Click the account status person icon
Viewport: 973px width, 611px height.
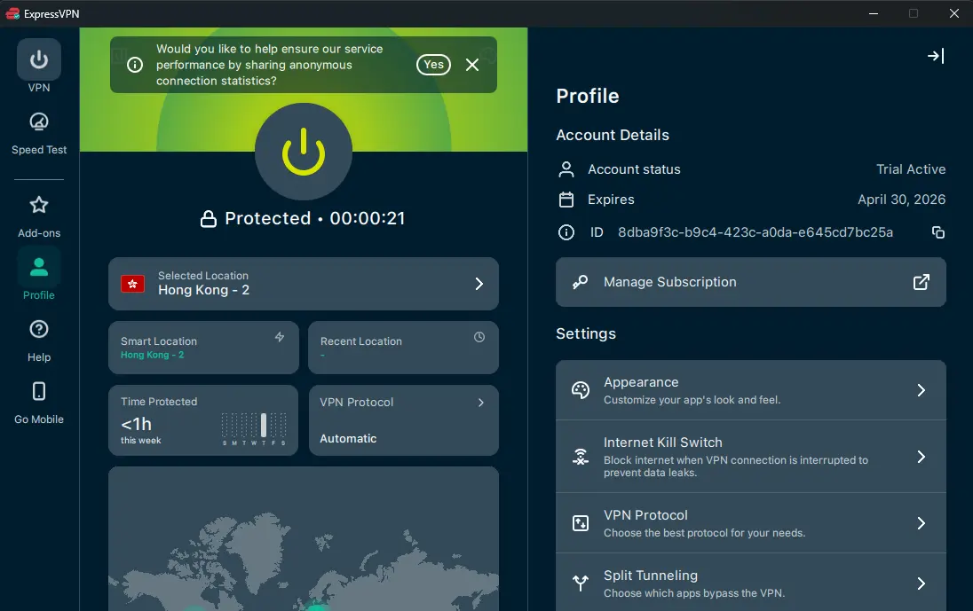[x=566, y=169]
